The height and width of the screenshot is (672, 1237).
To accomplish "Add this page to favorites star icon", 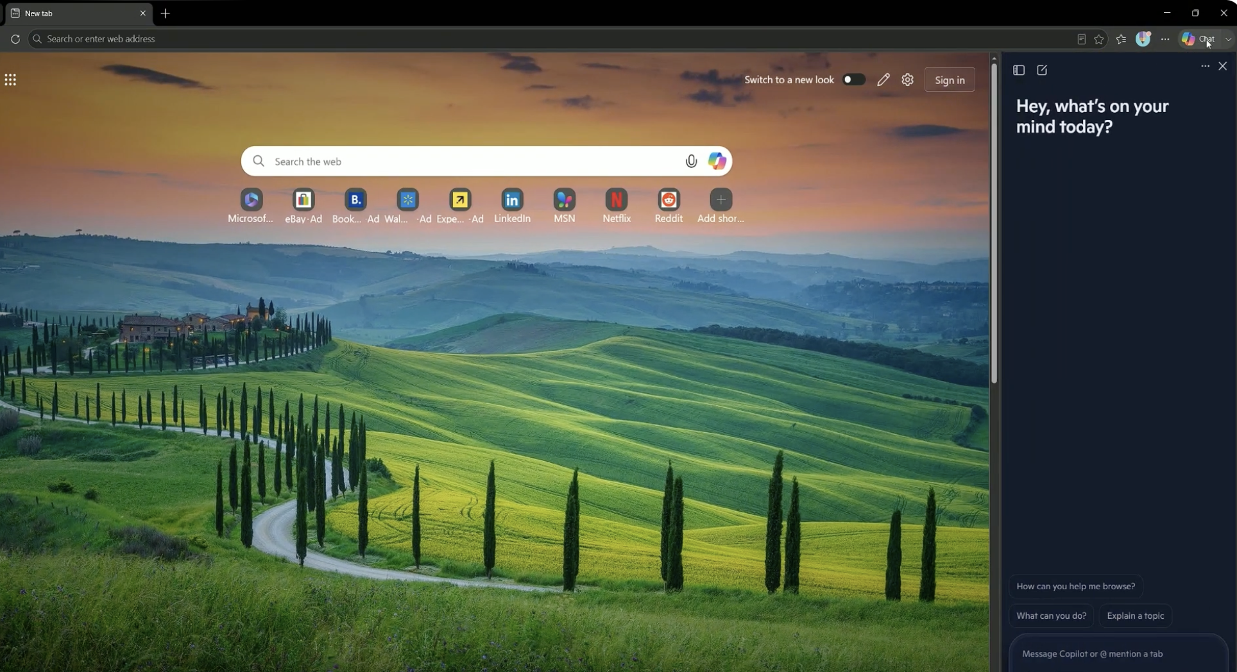I will point(1099,39).
